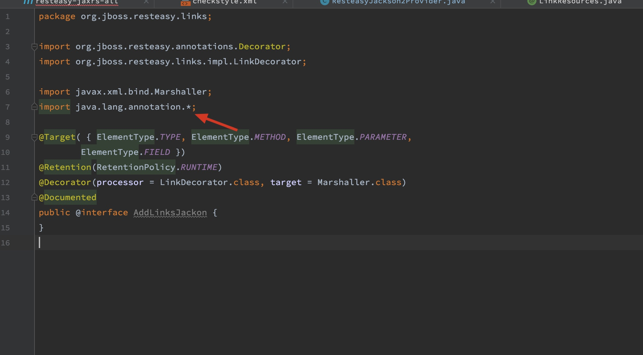Click the wildcard asterisk in java.lang.annotation import

[x=188, y=107]
